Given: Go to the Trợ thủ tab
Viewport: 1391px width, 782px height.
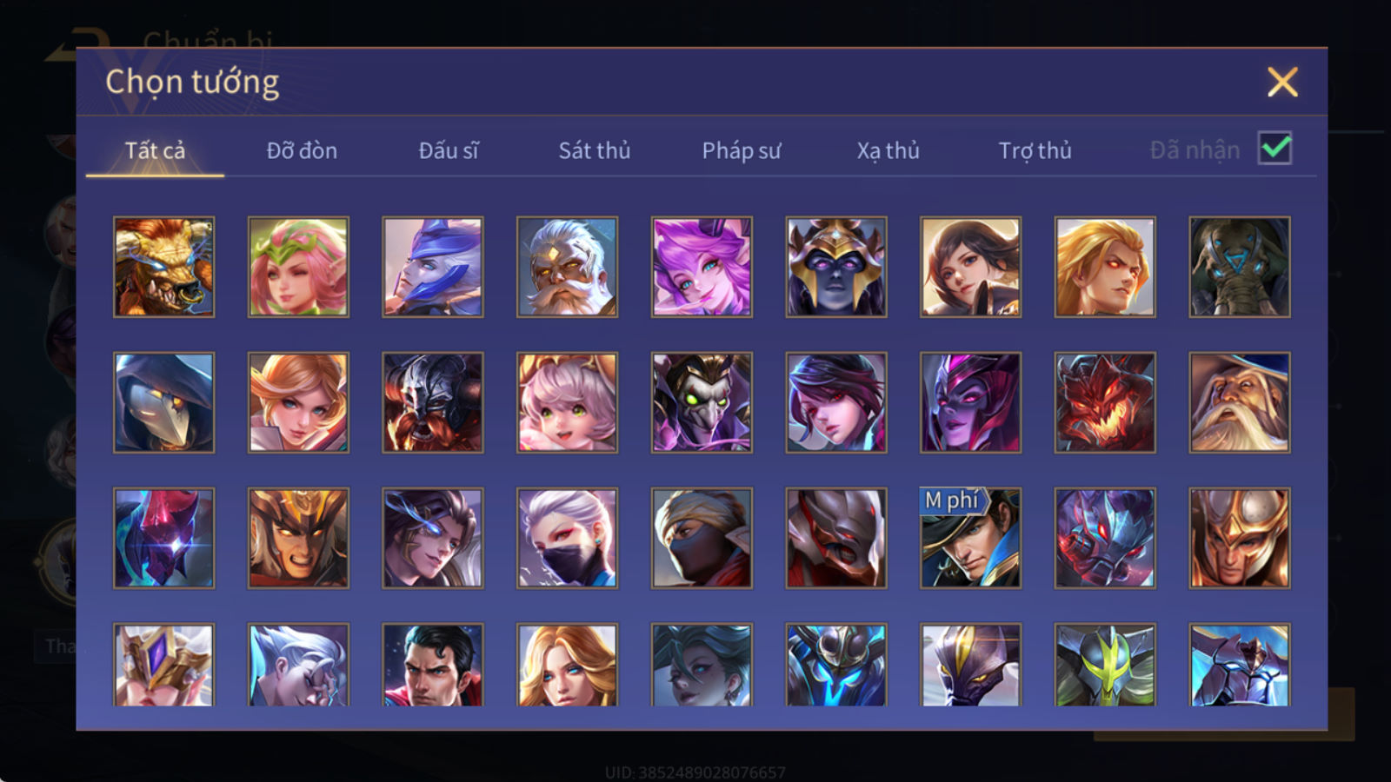Looking at the screenshot, I should pos(1035,150).
